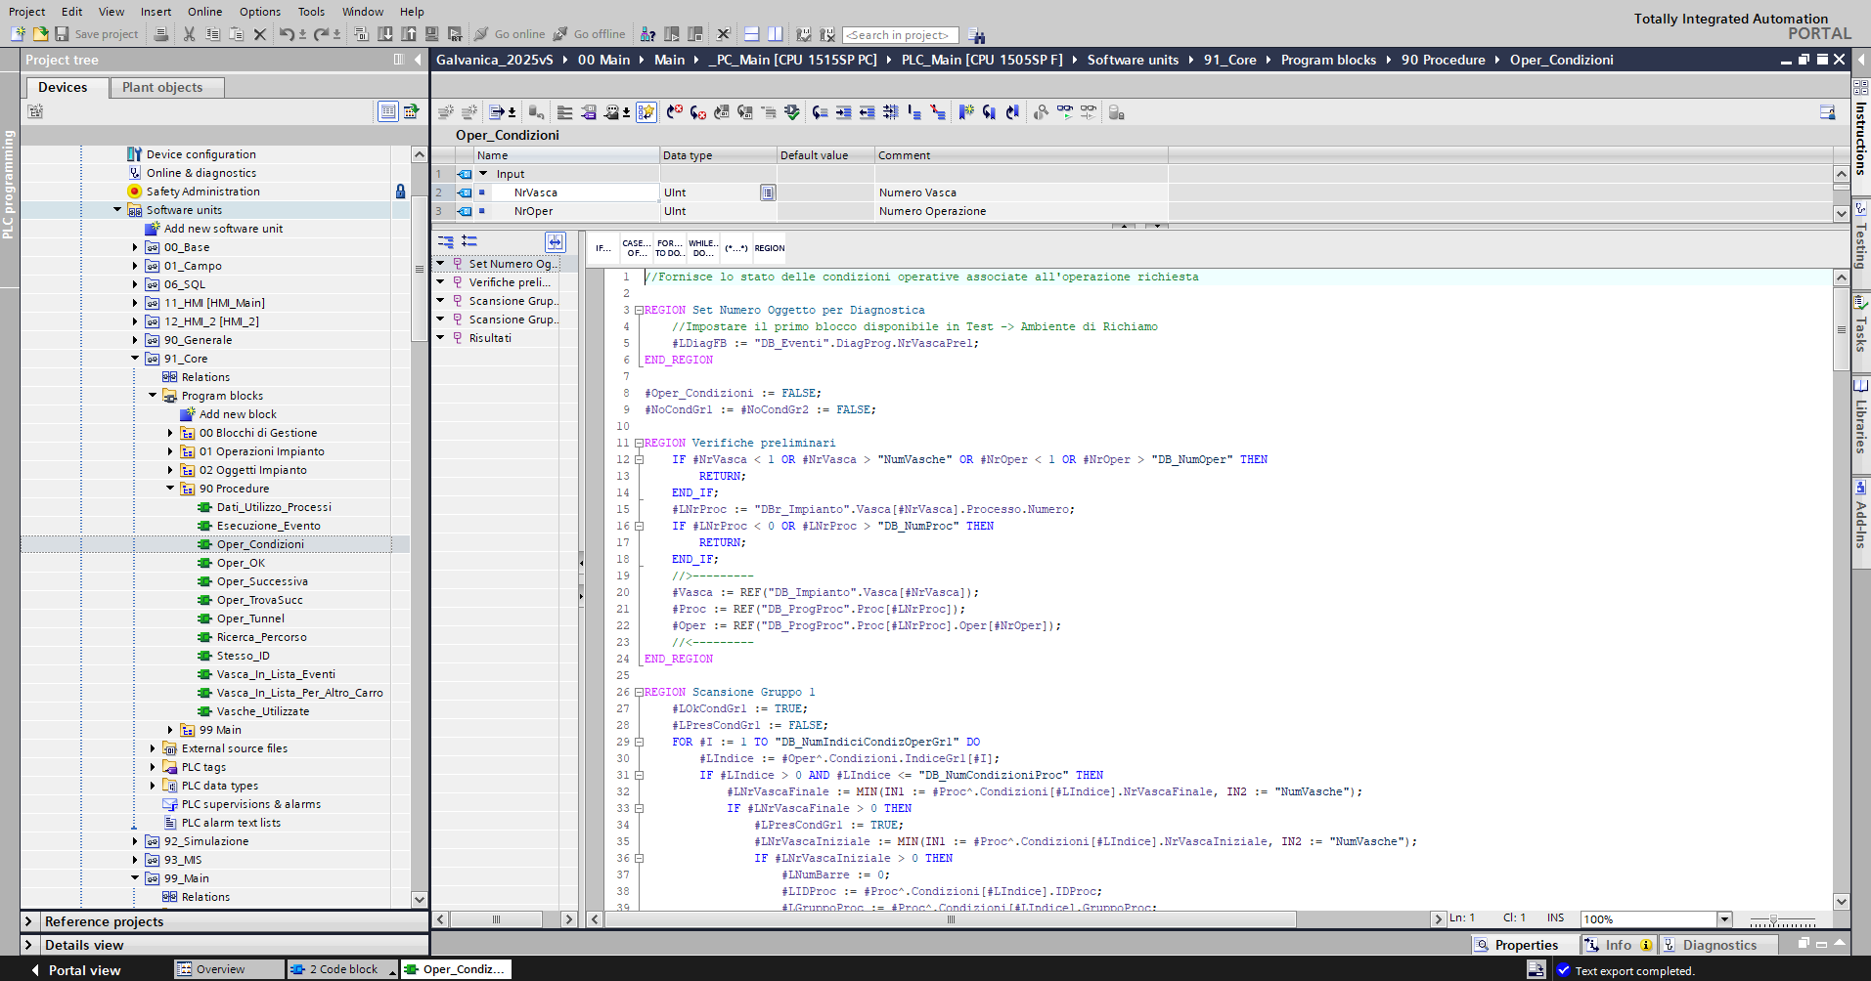Open the zoom percentage dropdown
Image resolution: width=1871 pixels, height=981 pixels.
(x=1724, y=918)
